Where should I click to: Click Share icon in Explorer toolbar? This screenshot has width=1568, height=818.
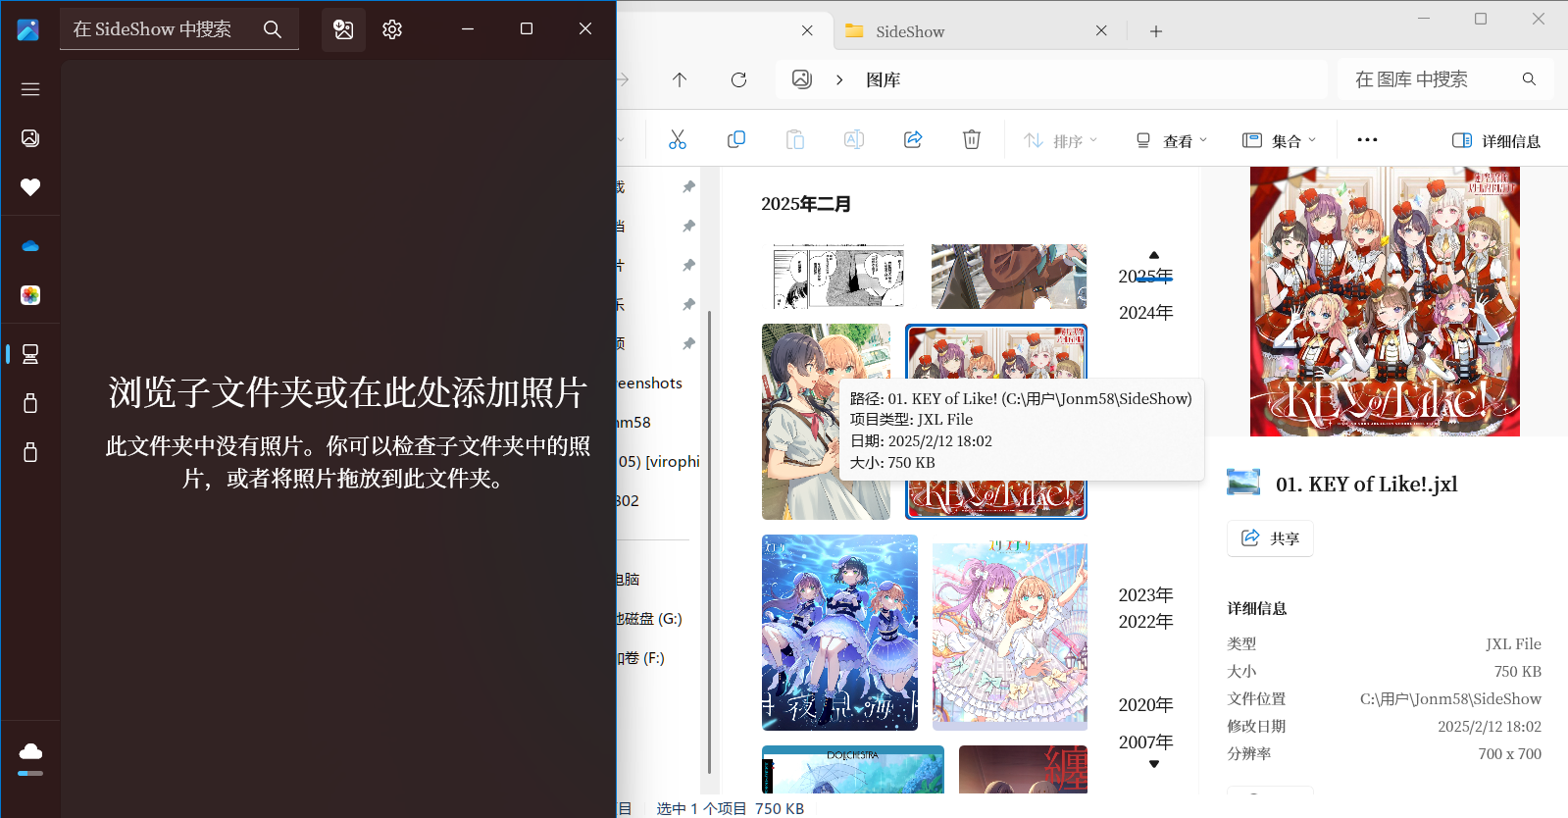click(913, 140)
